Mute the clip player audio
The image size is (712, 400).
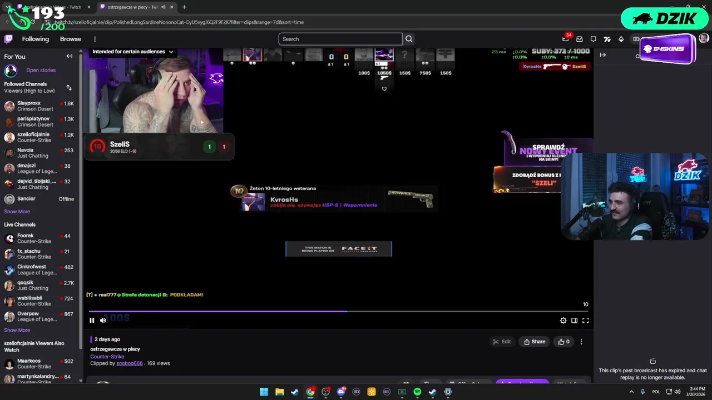coord(103,320)
